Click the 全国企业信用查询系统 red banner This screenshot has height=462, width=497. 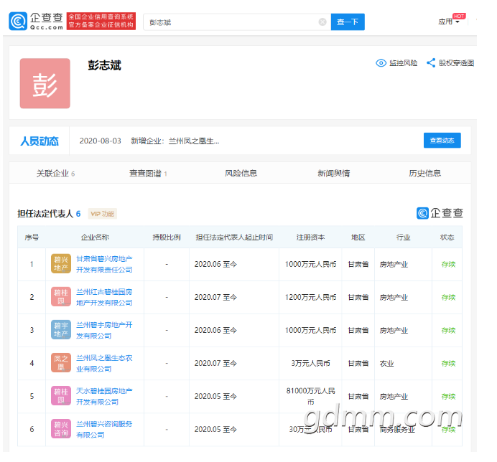coord(101,22)
